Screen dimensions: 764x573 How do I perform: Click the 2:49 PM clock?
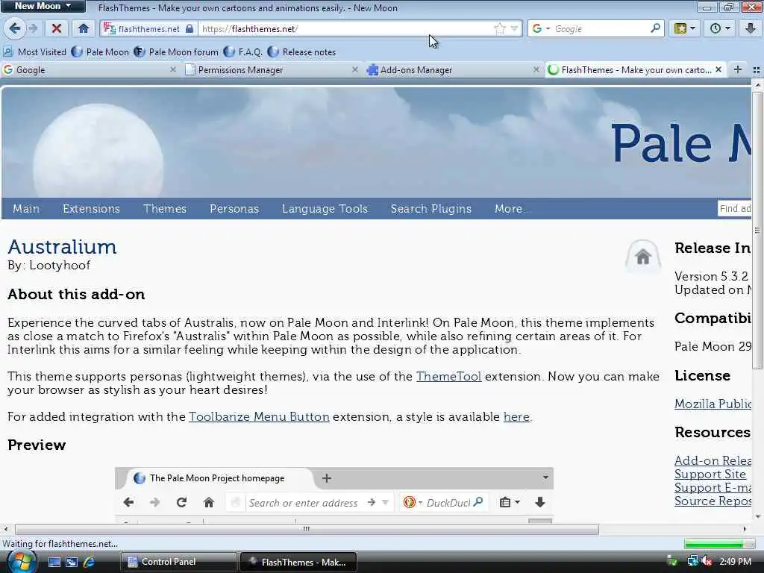point(735,561)
